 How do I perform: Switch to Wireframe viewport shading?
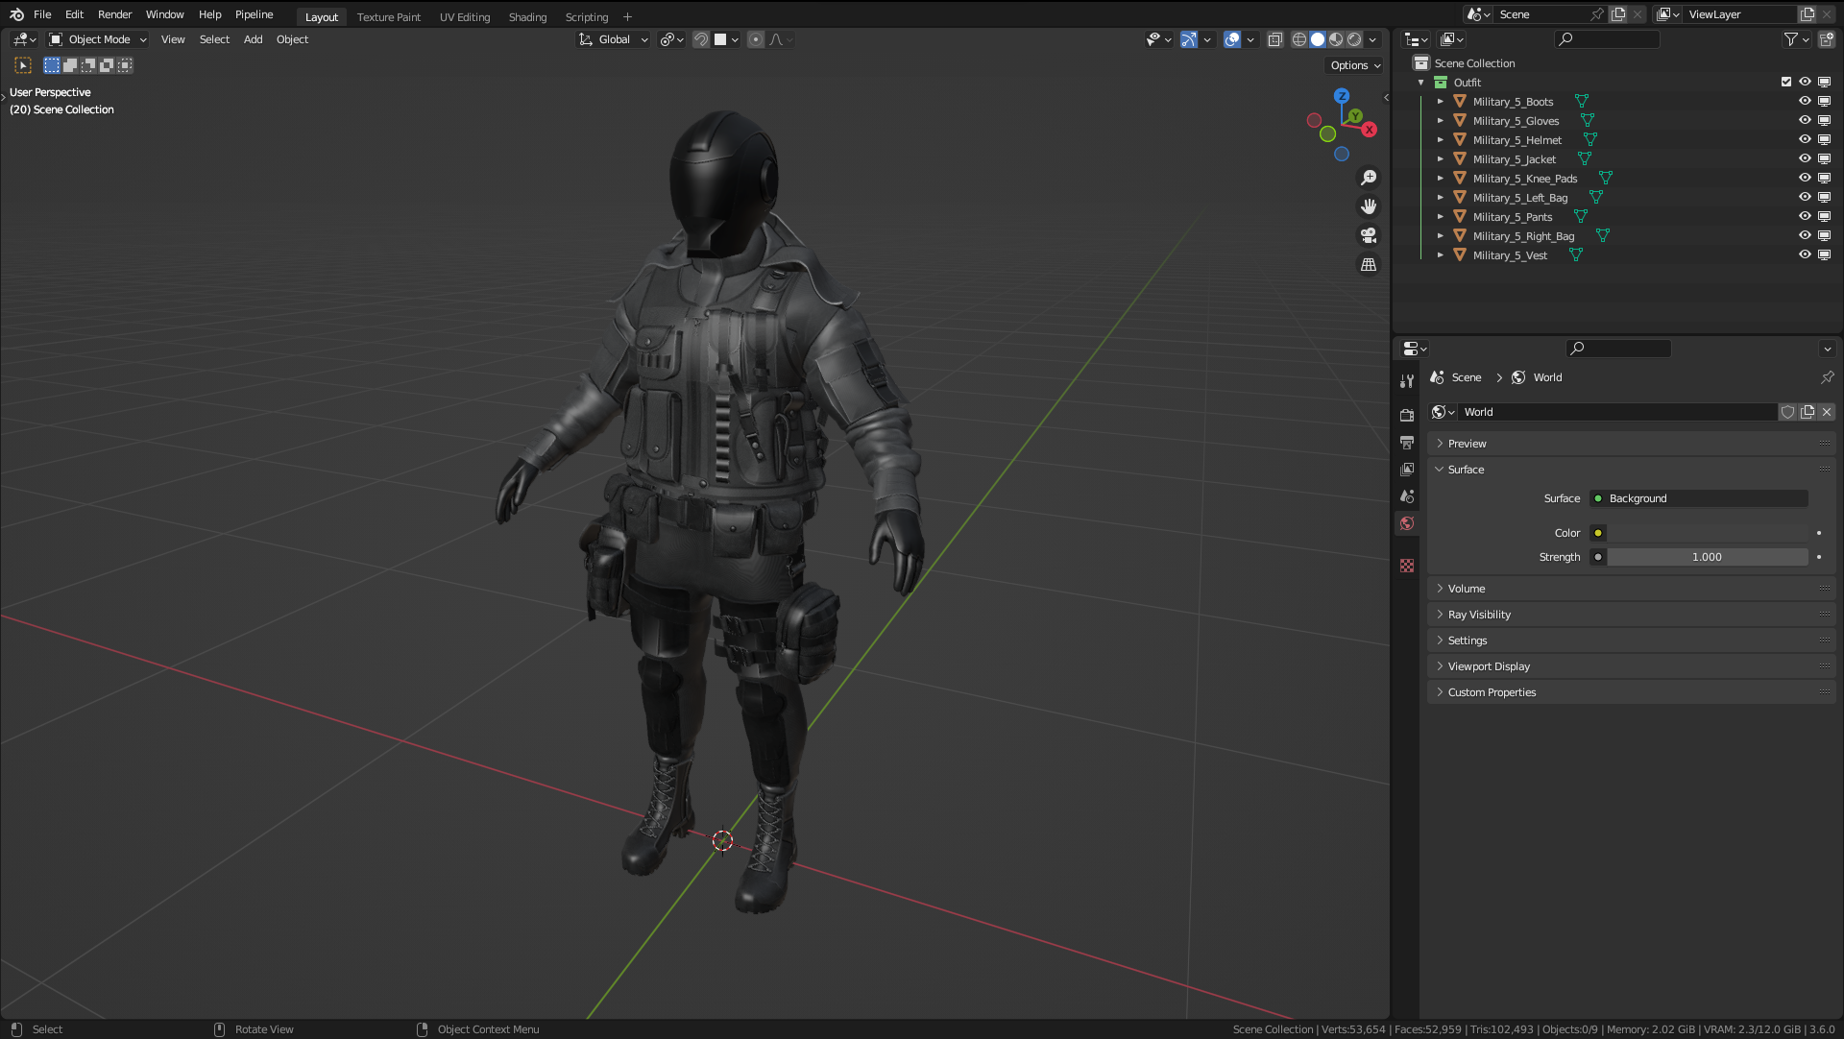pos(1298,39)
